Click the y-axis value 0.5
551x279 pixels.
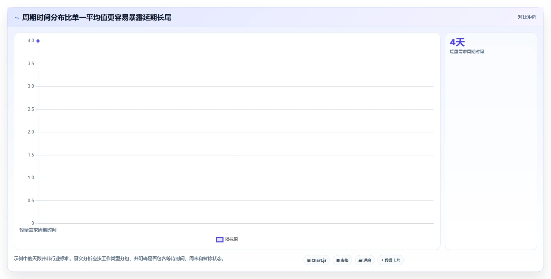[x=31, y=201]
